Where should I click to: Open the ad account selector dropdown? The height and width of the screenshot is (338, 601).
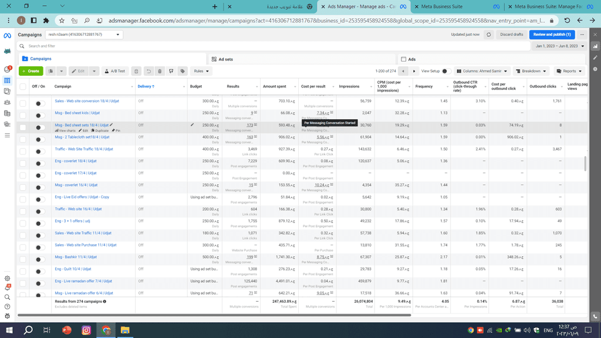(x=85, y=35)
